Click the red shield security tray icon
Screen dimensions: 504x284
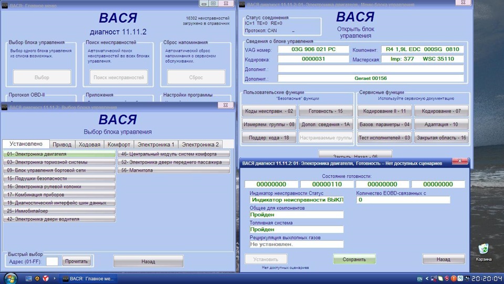coord(447,279)
